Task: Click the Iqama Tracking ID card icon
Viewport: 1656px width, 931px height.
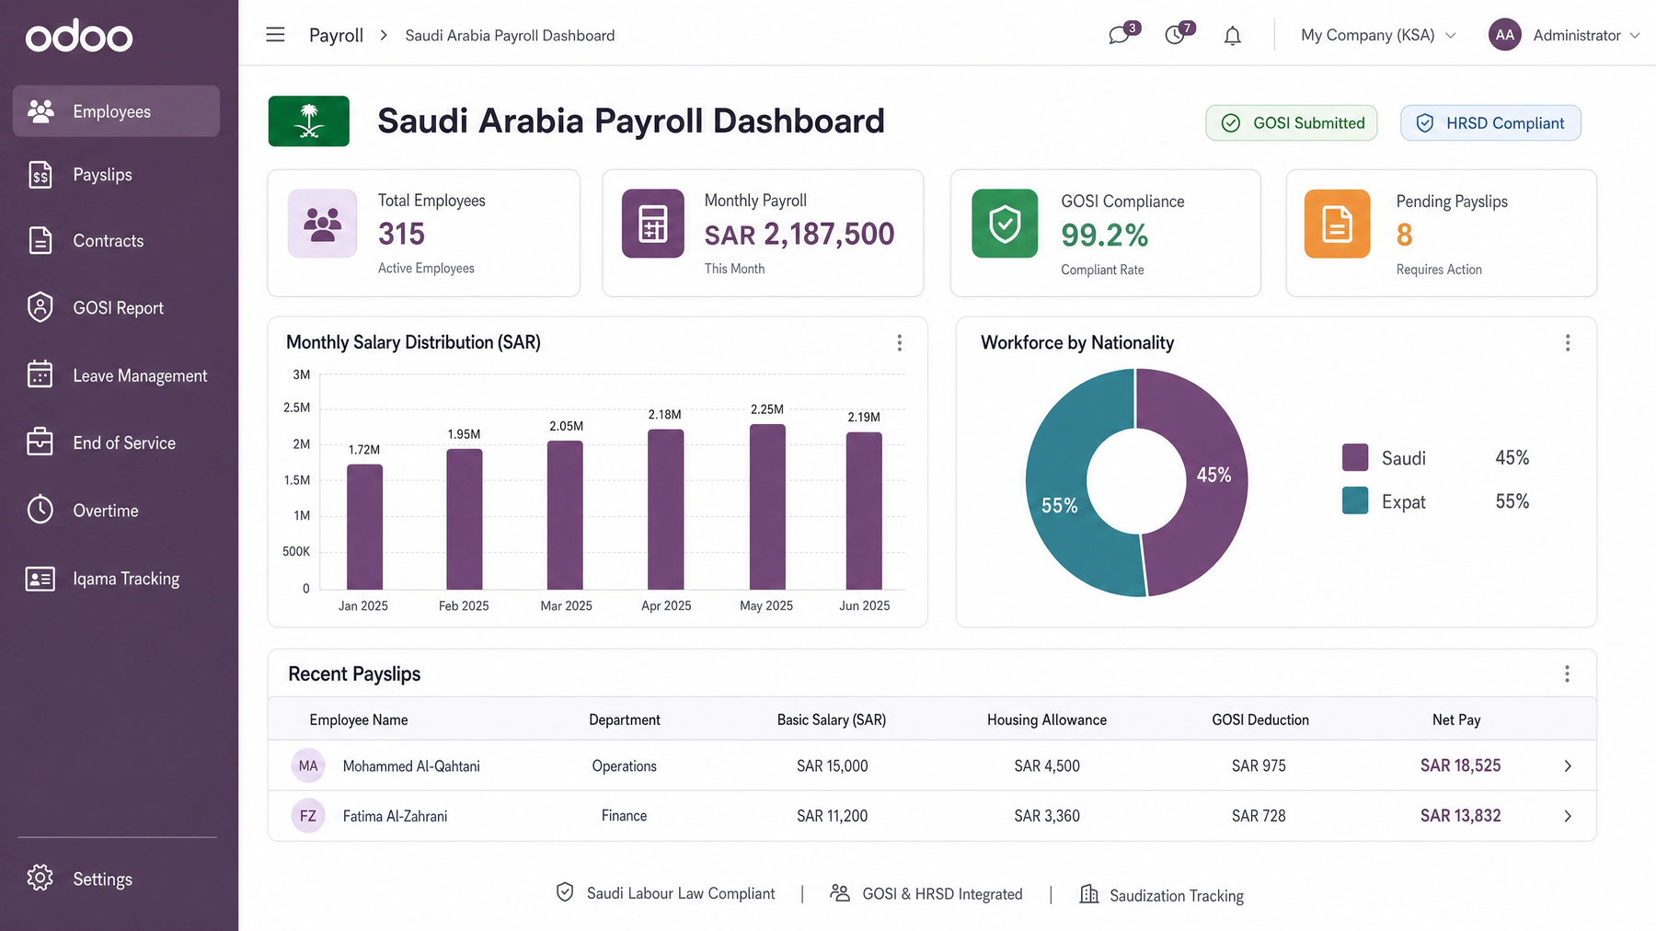Action: pos(40,579)
